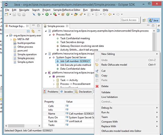Switch to the Declaration tab
The width and height of the screenshot is (163, 135).
click(x=83, y=92)
